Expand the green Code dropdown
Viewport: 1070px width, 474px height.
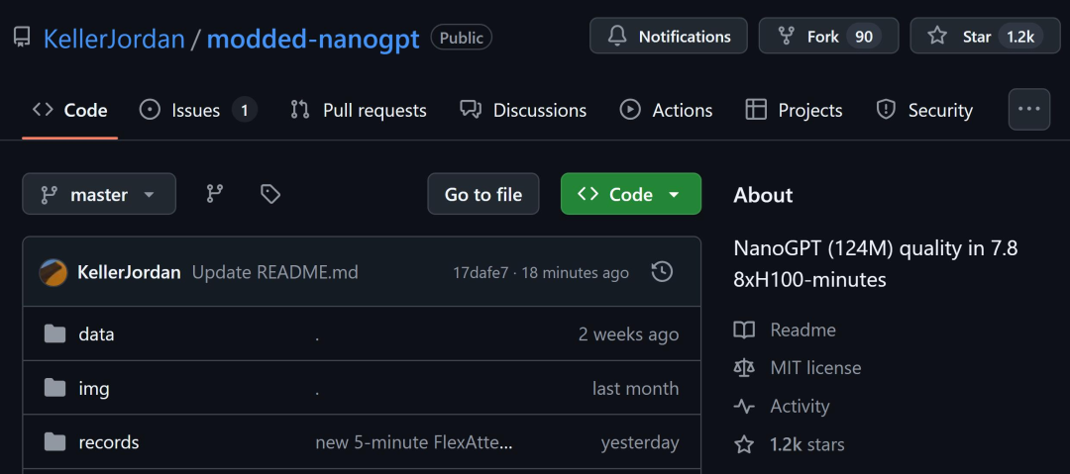(x=630, y=194)
